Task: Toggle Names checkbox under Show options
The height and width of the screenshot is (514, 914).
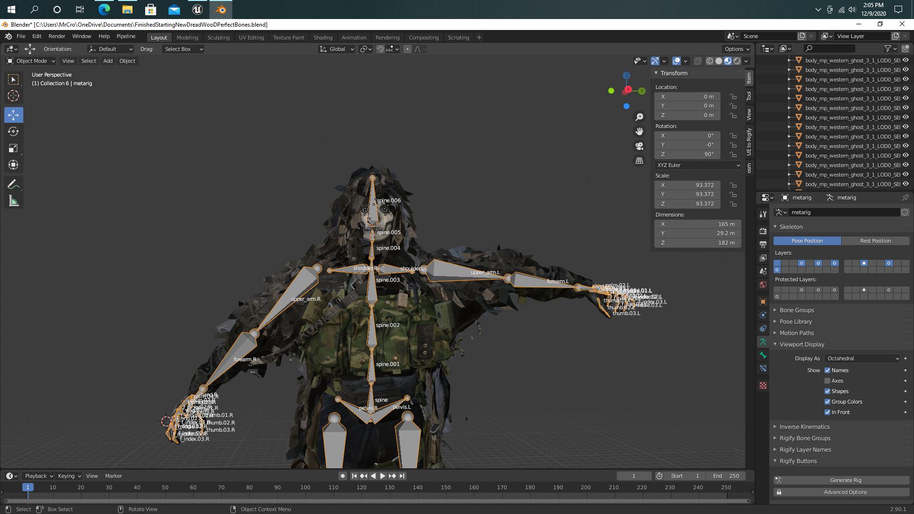Action: coord(827,370)
